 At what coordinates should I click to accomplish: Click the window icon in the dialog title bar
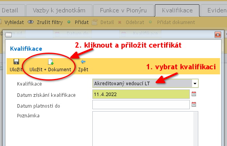coord(9,35)
